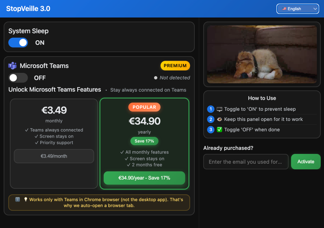The width and height of the screenshot is (324, 228).
Task: Turn off the System Sleep toggle
Action: [x=18, y=42]
